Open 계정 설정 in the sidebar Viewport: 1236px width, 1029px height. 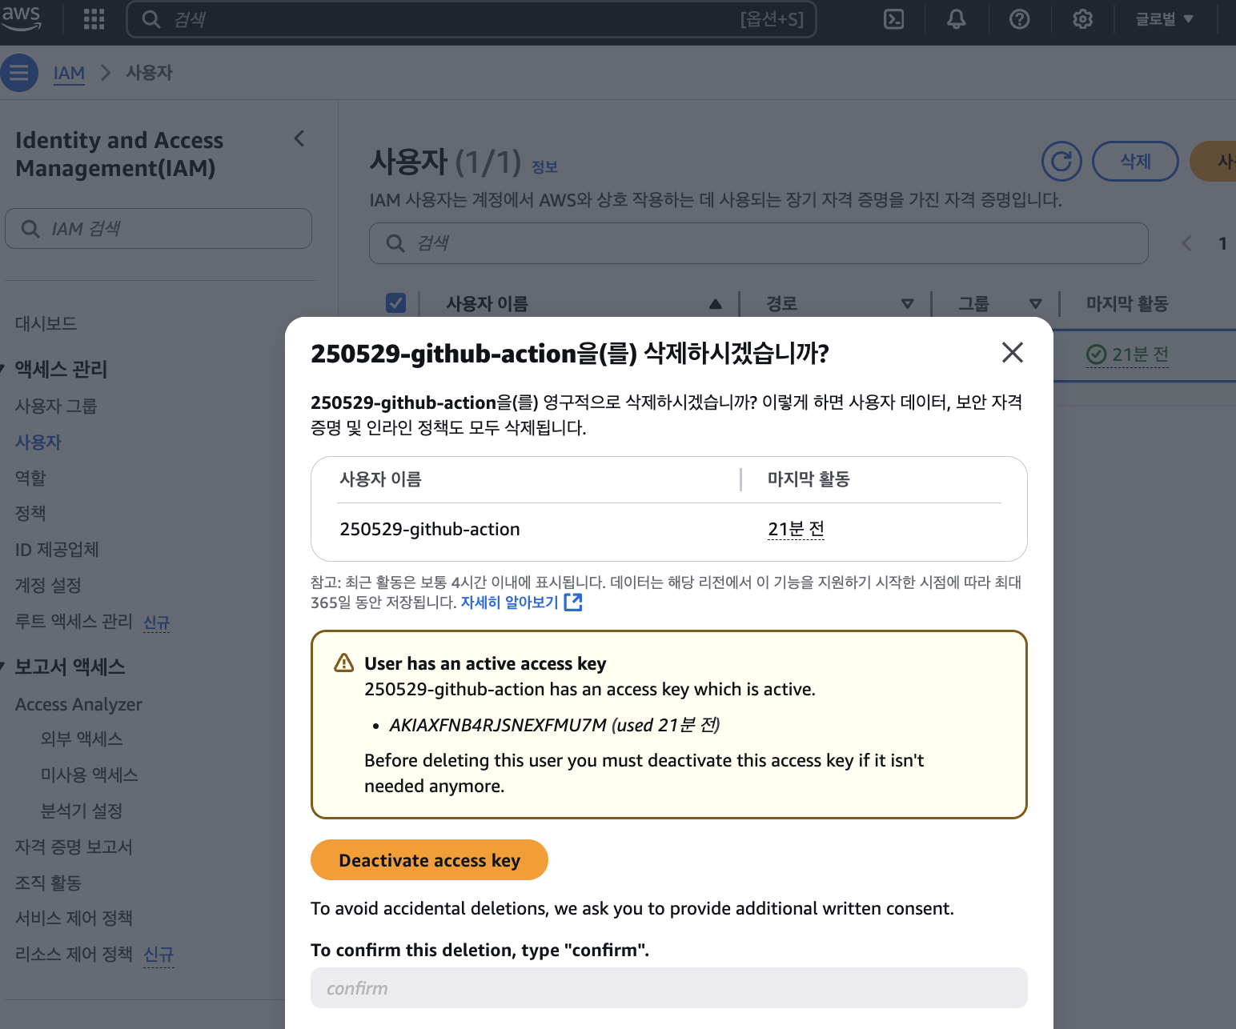click(x=48, y=585)
